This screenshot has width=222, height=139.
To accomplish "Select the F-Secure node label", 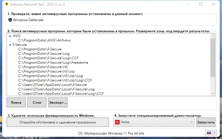I will coord(19,45).
